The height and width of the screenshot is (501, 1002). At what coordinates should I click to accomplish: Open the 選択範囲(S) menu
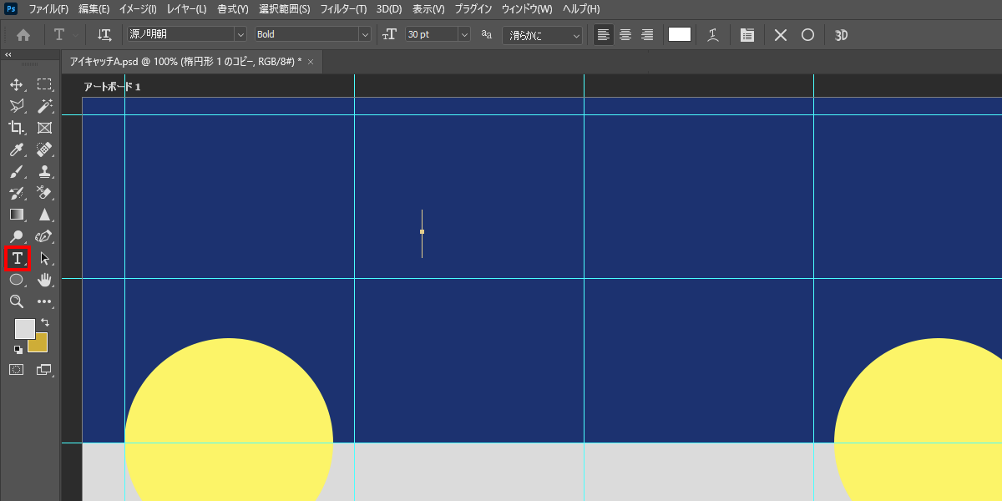(284, 9)
